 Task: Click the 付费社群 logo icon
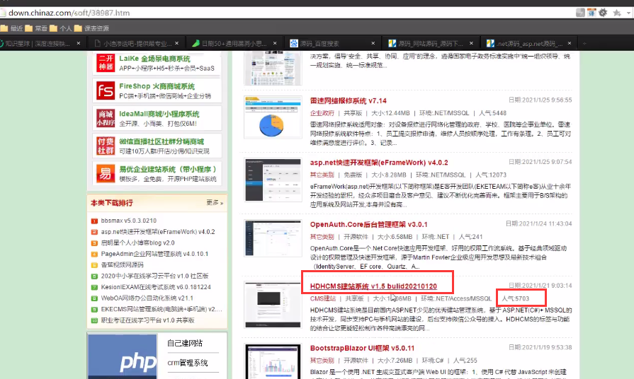coord(105,146)
